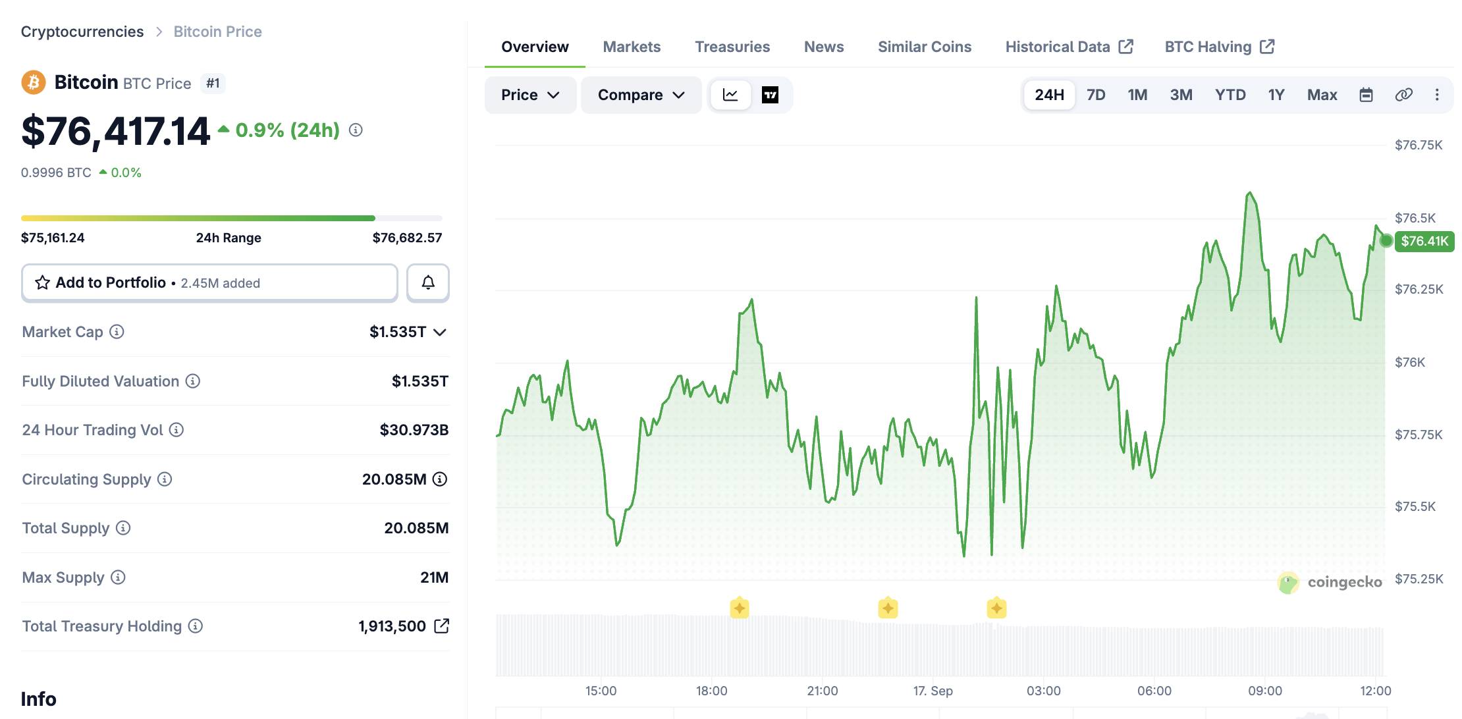1462x719 pixels.
Task: Switch to the Markets tab
Action: click(632, 47)
